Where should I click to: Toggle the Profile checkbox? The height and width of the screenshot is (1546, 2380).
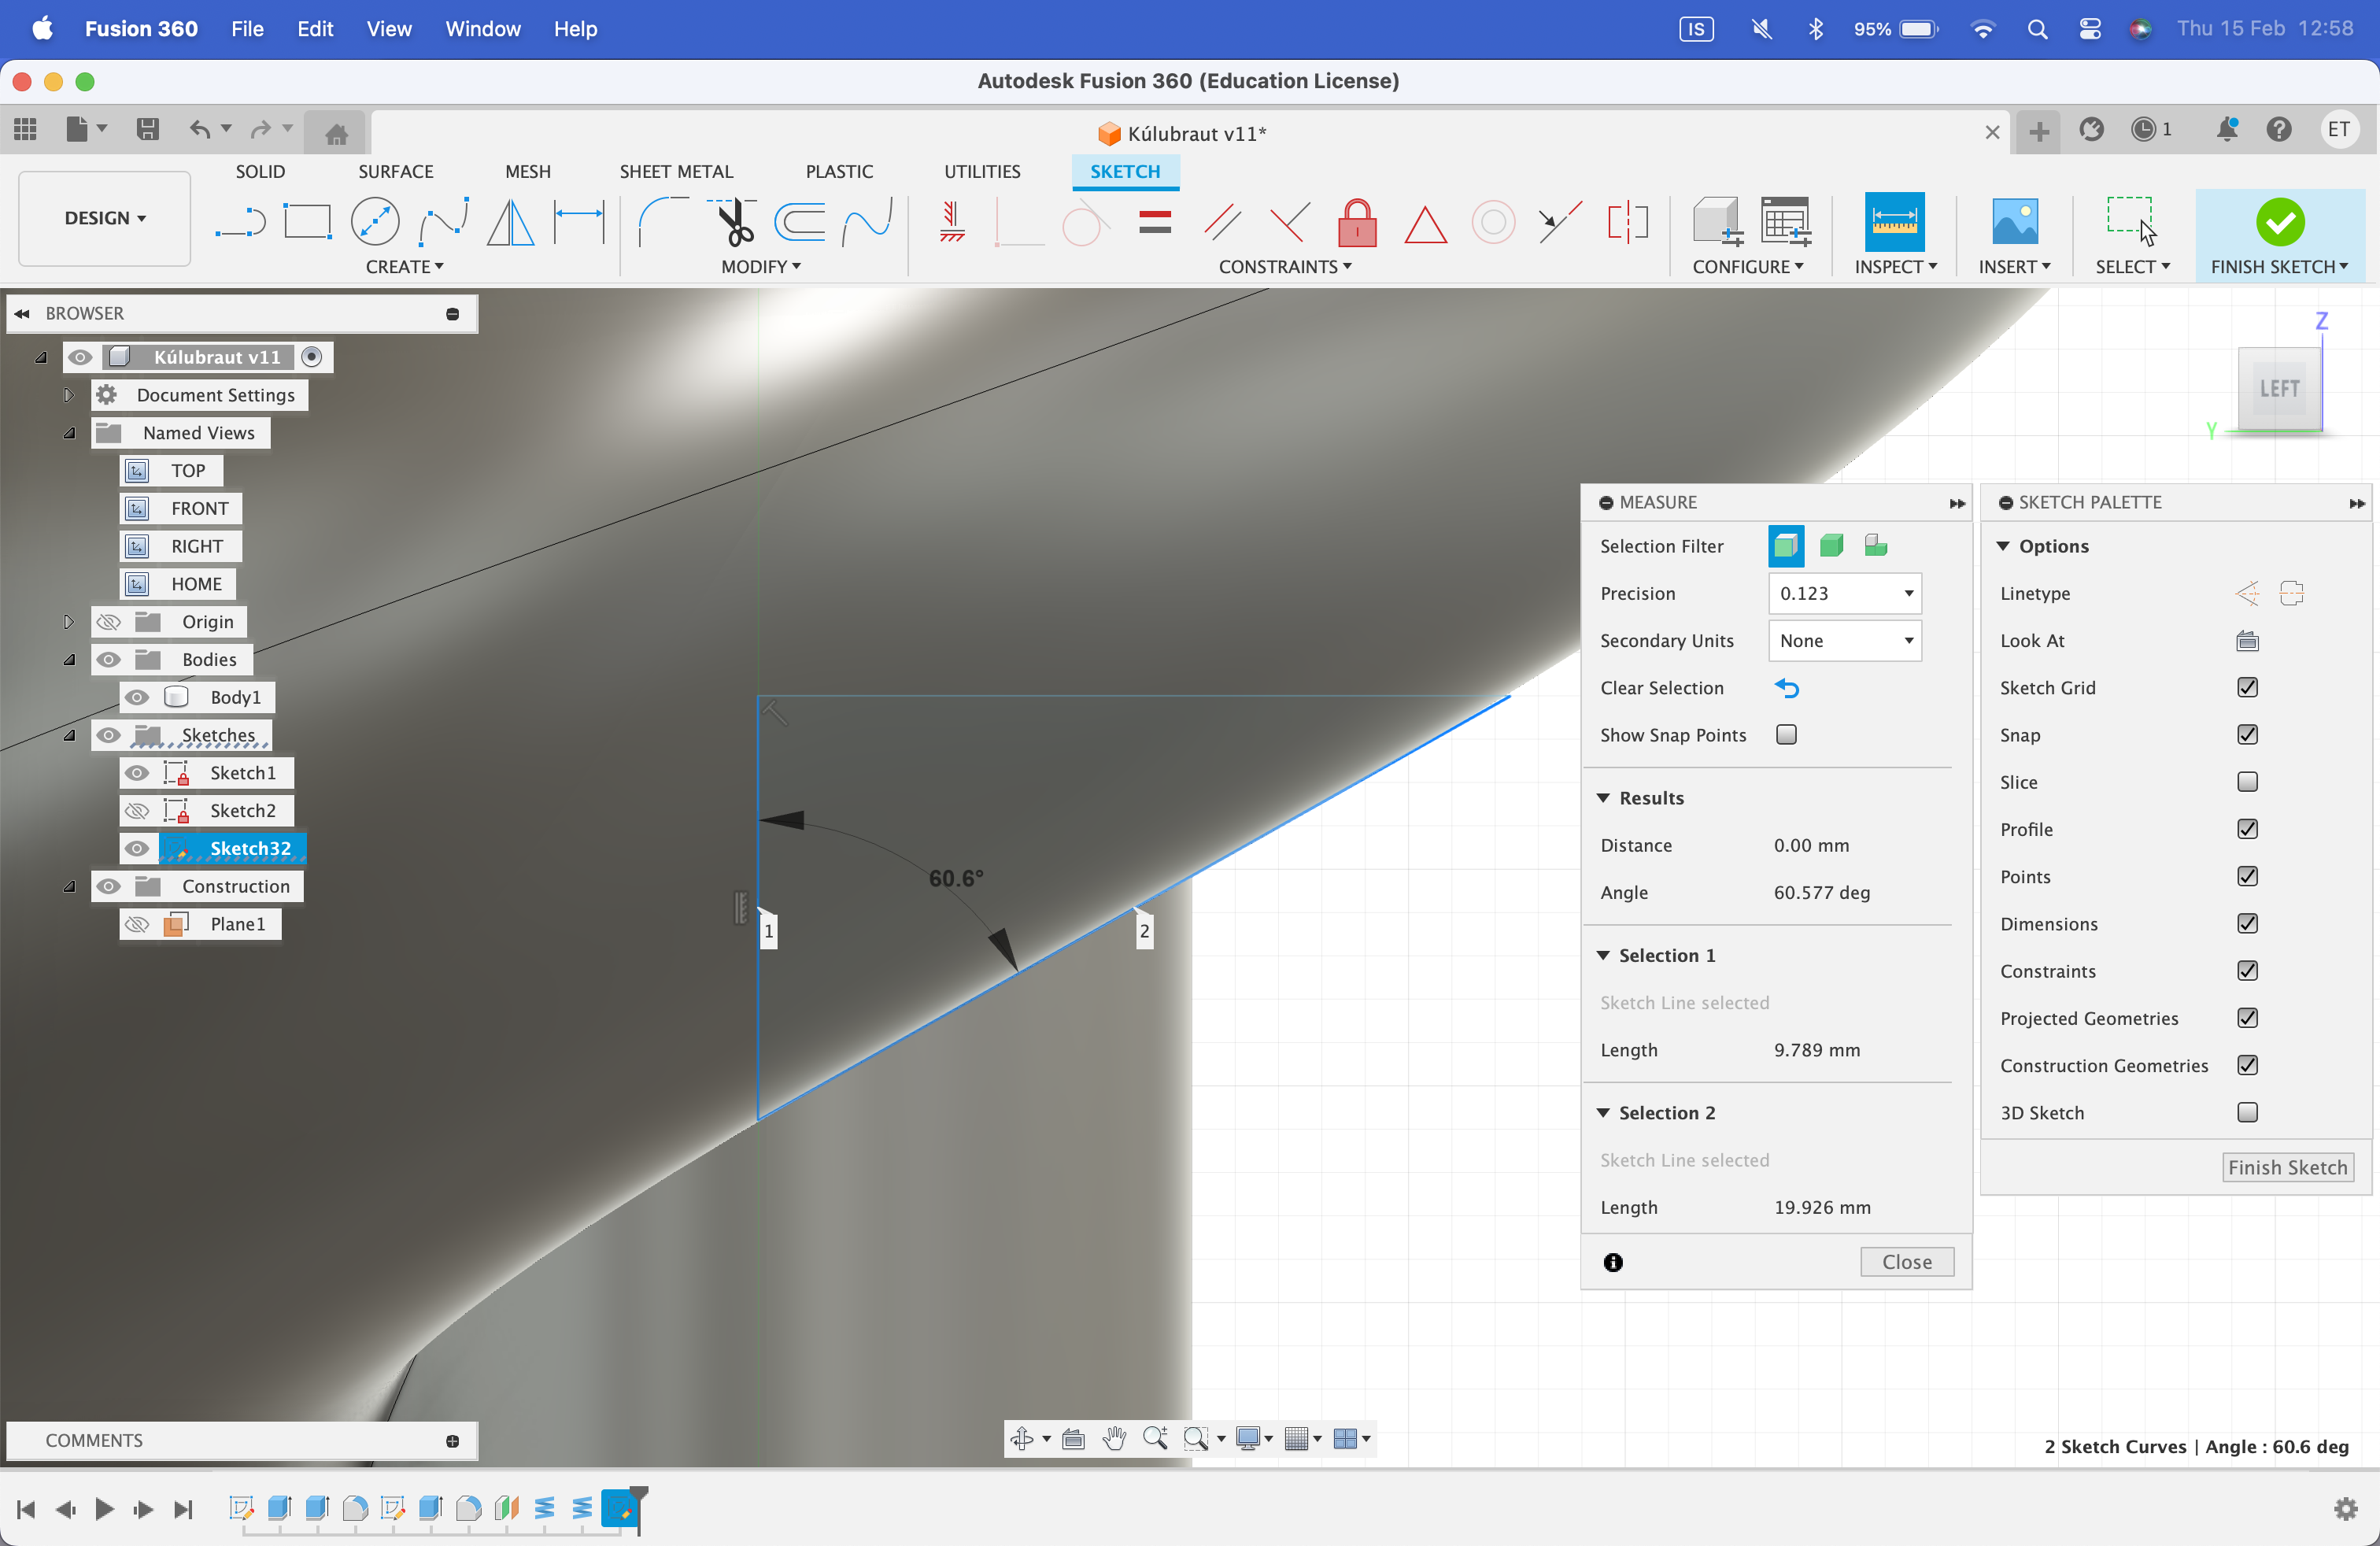[x=2247, y=829]
